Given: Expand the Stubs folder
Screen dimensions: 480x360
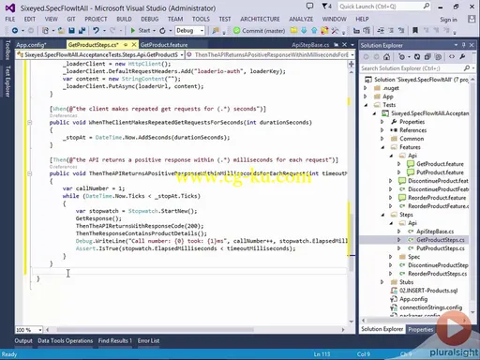Looking at the screenshot, I should pos(382,282).
